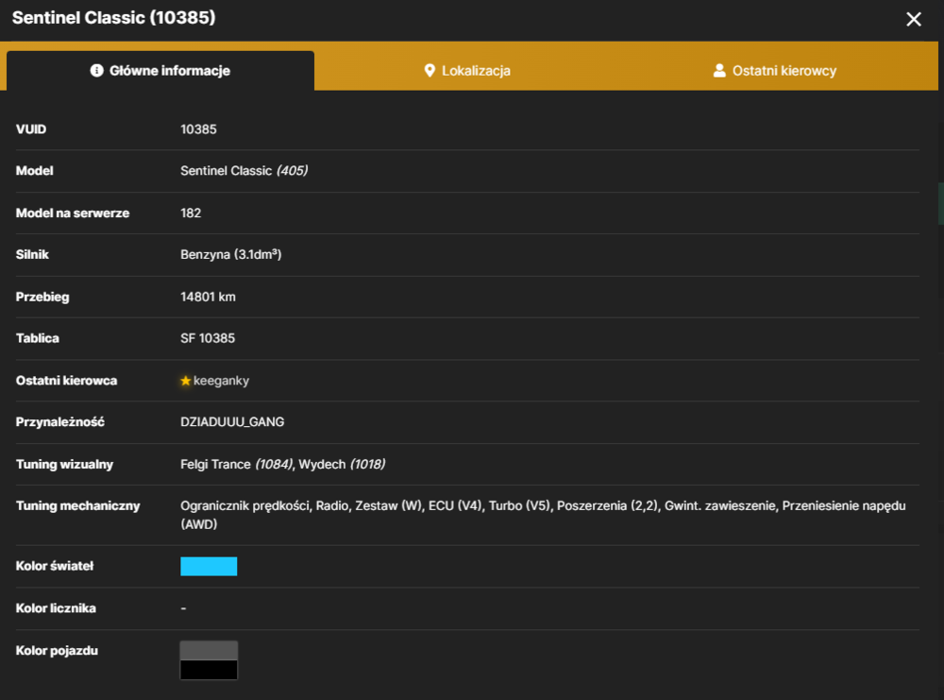Select the VUID value 10385

(198, 129)
